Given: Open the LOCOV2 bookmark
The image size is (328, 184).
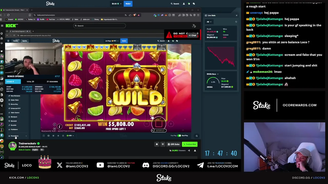Looking at the screenshot, I should pyautogui.click(x=19, y=19).
